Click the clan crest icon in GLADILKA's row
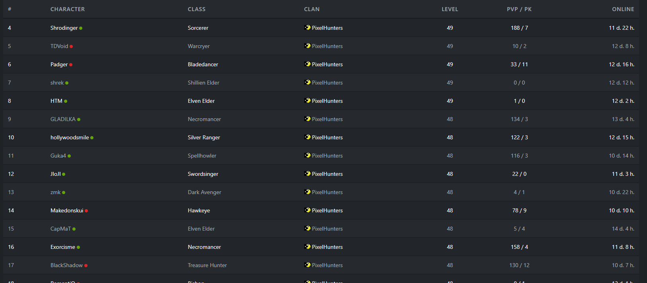This screenshot has width=647, height=283. tap(307, 119)
